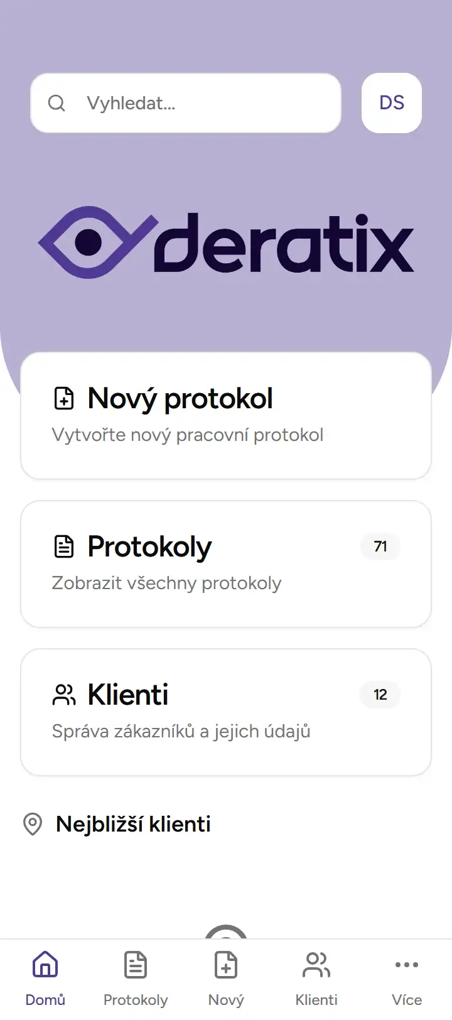Viewport: 452px width, 1020px height.
Task: Switch to the Klienti bottom tab
Action: 316,977
